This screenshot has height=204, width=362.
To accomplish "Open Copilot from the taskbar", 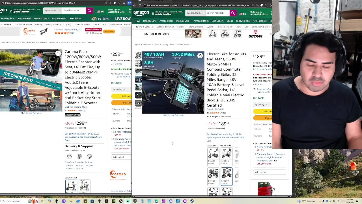I will coord(49,201).
